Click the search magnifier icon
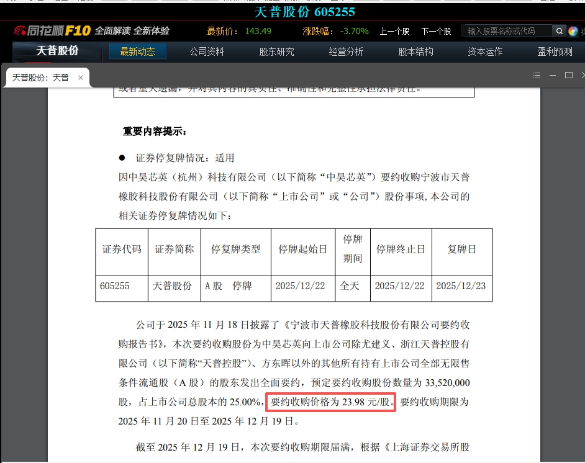Screen dimensions: 585x463 (x=560, y=31)
